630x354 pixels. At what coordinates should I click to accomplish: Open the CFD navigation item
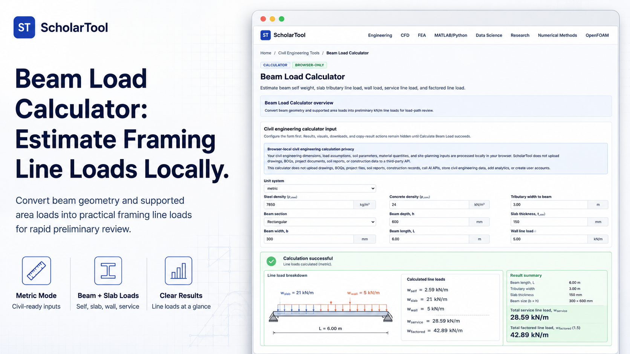[405, 35]
